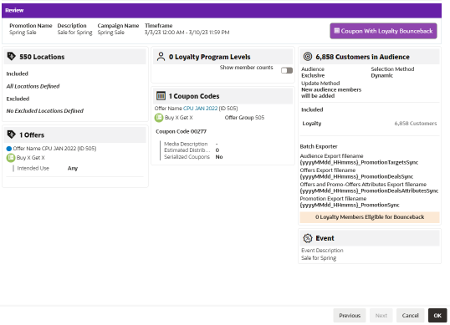
Task: Confirm the review with OK
Action: pyautogui.click(x=437, y=315)
